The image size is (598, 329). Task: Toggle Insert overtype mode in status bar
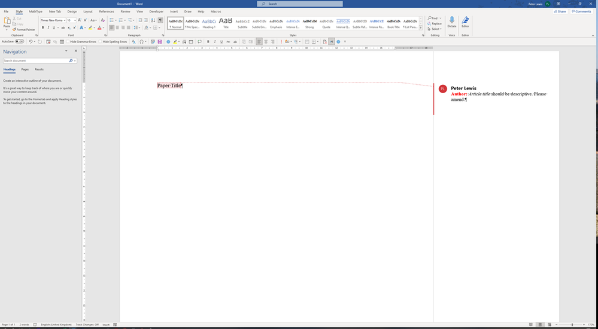point(106,325)
